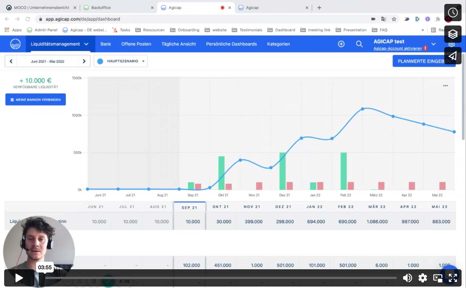Expand the Liquiditätsmanagement menu
The width and height of the screenshot is (466, 288).
pyautogui.click(x=60, y=44)
